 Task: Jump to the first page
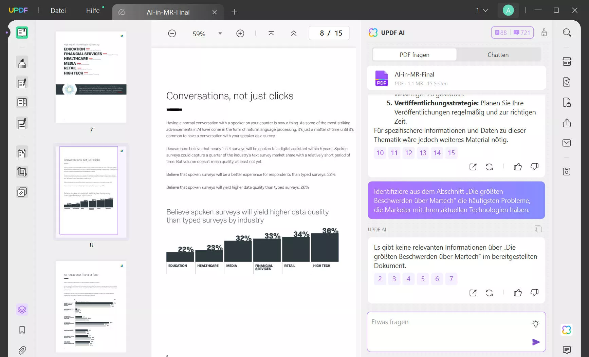click(x=271, y=33)
